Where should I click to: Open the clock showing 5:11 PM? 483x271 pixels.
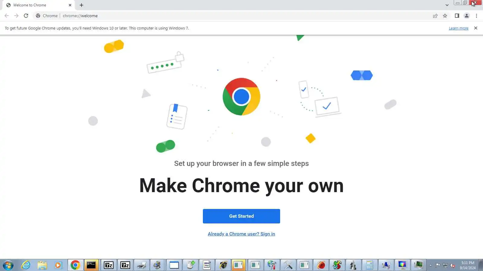[x=468, y=265]
